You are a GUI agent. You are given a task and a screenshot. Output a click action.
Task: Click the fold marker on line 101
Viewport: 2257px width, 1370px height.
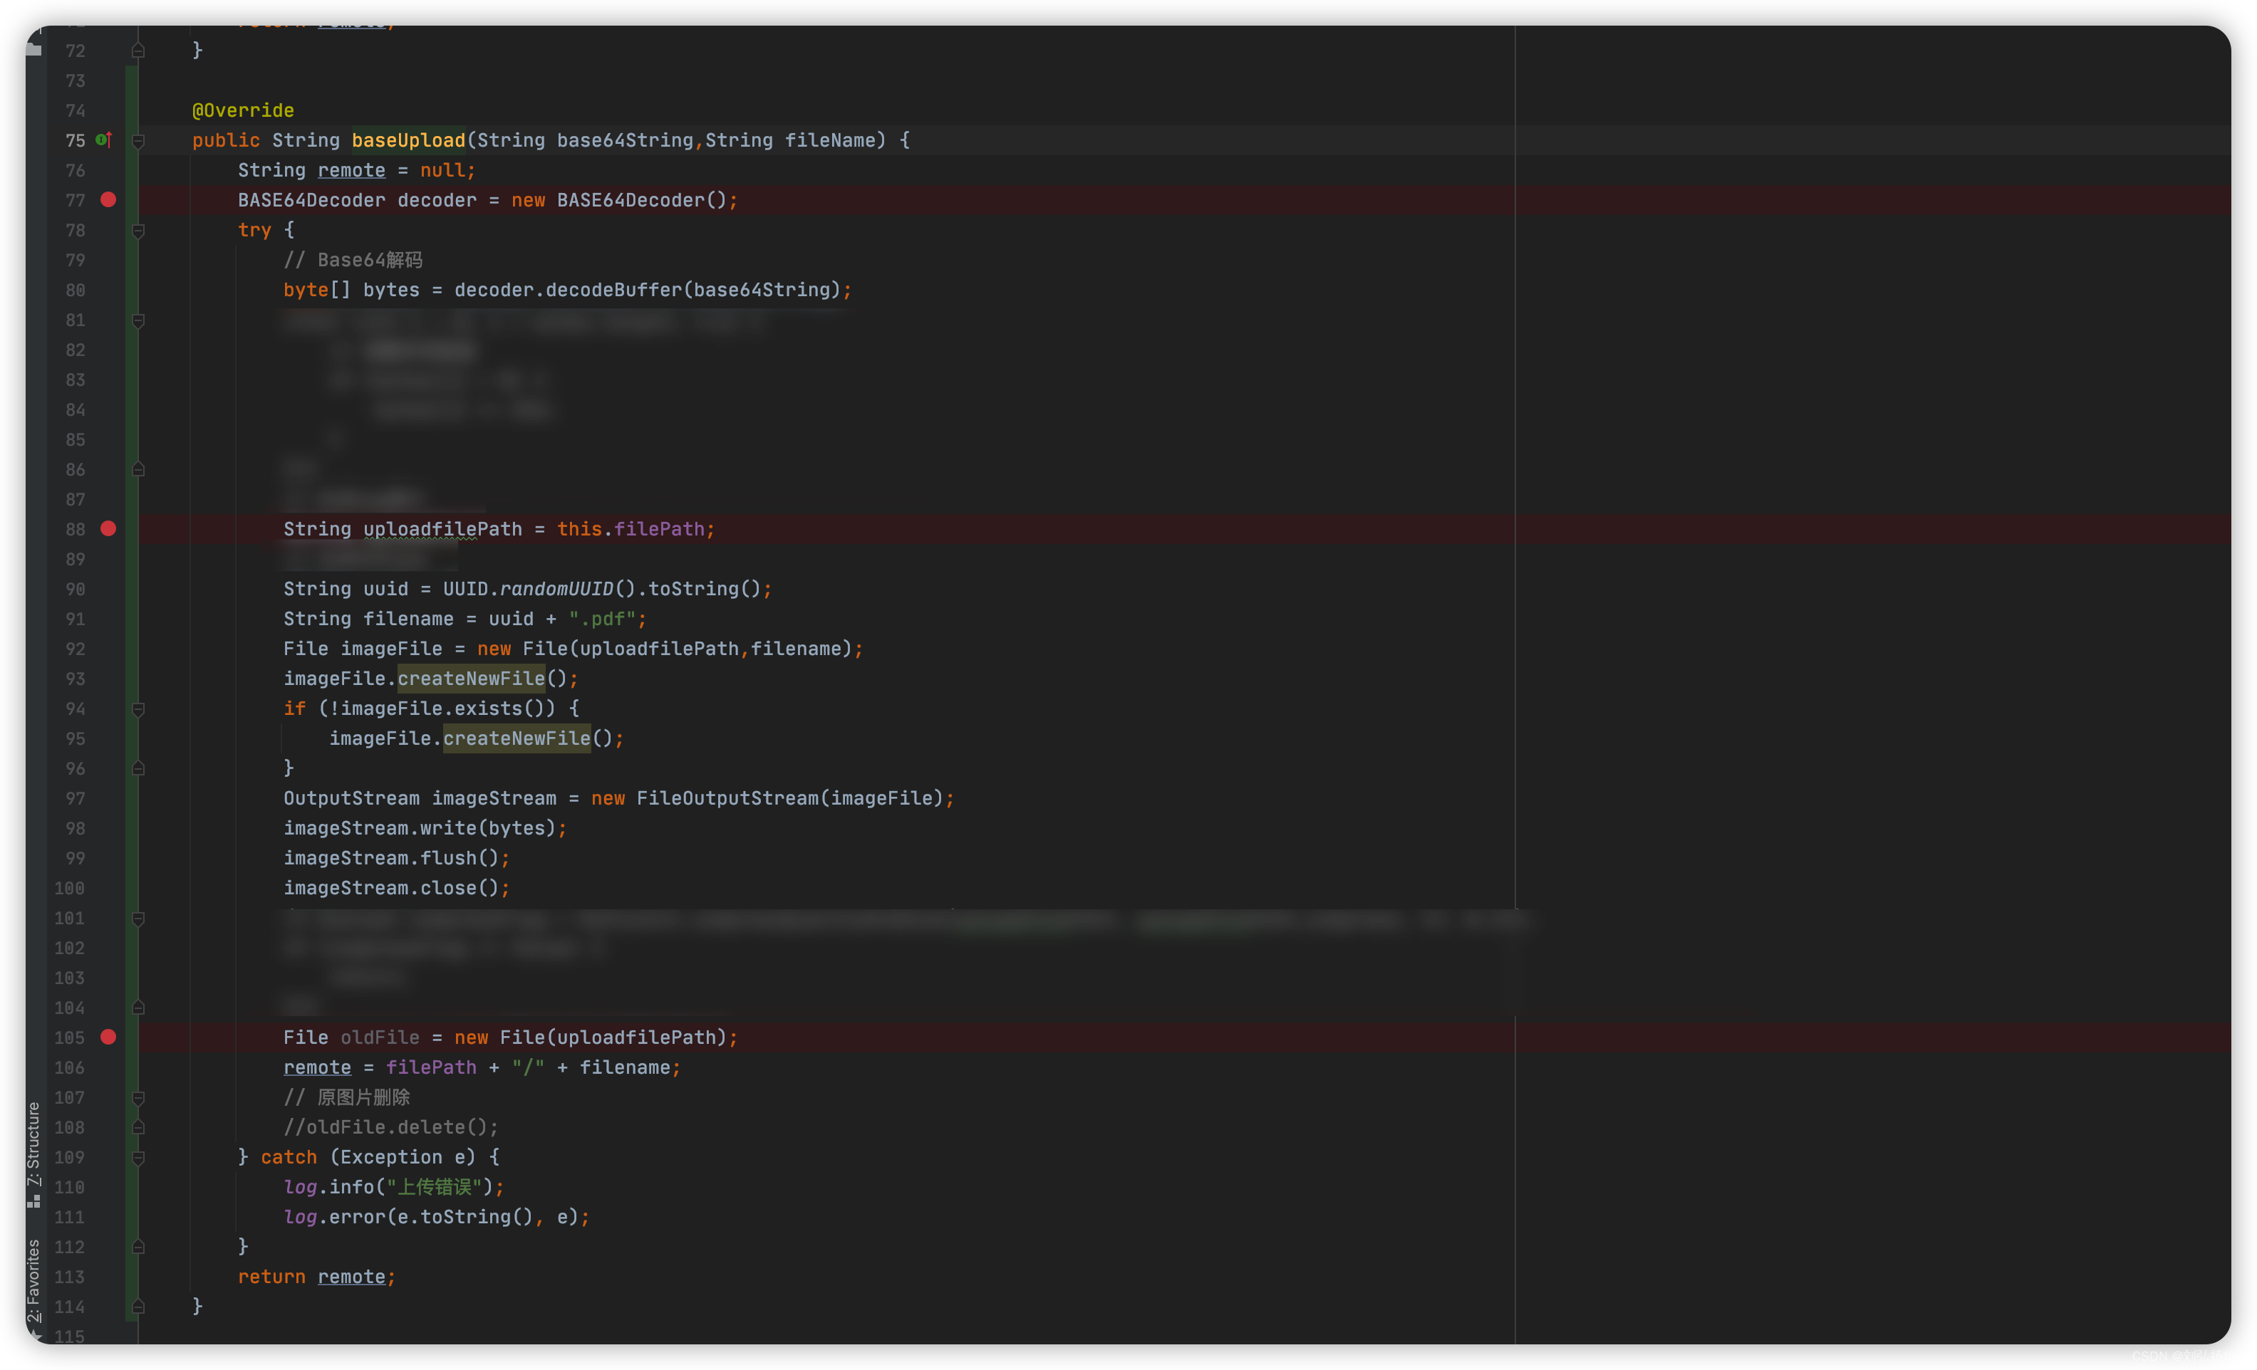tap(138, 919)
